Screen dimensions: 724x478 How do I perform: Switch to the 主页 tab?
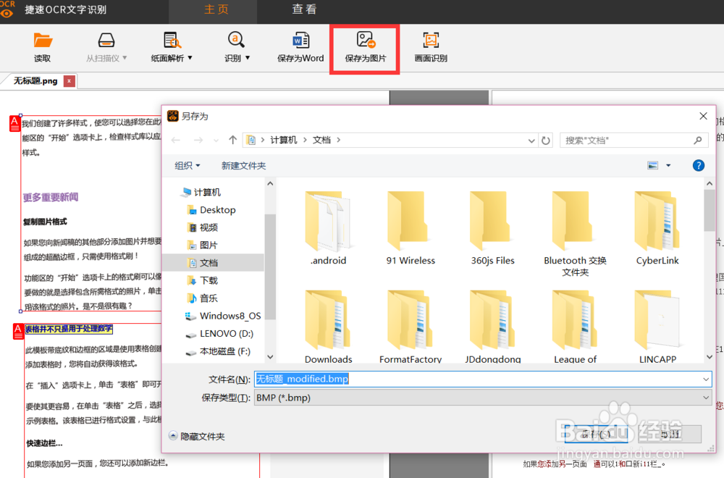[x=216, y=9]
